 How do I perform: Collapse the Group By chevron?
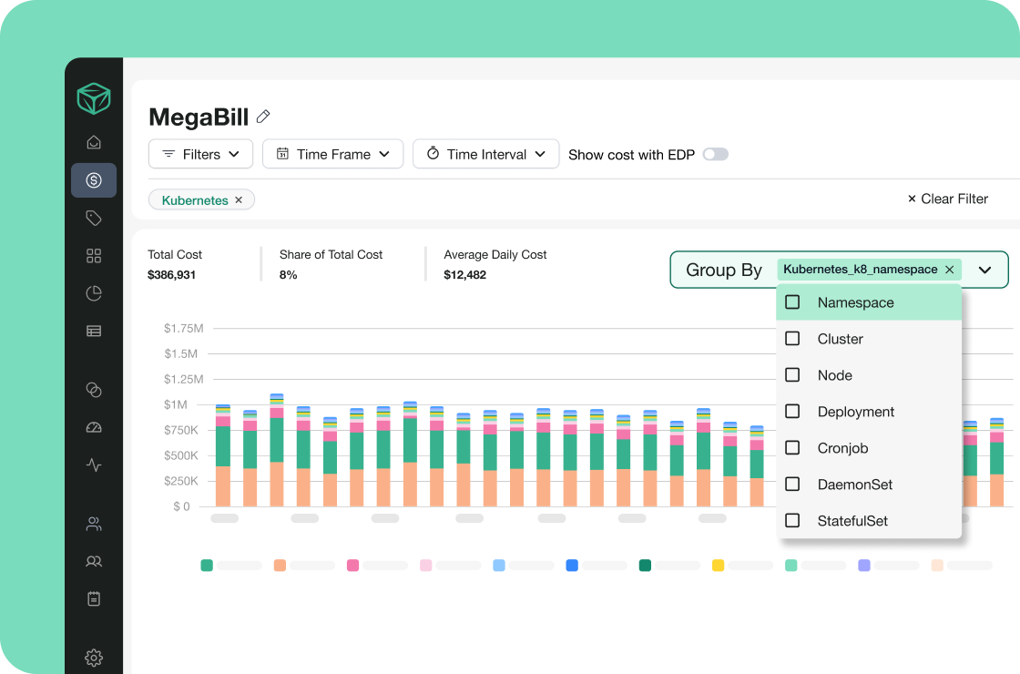tap(984, 271)
